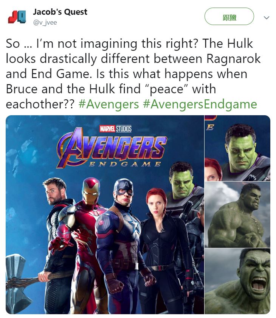Viewport: 276px width, 318px height.
Task: Click the star on Captain America's chest
Action: tap(135, 226)
